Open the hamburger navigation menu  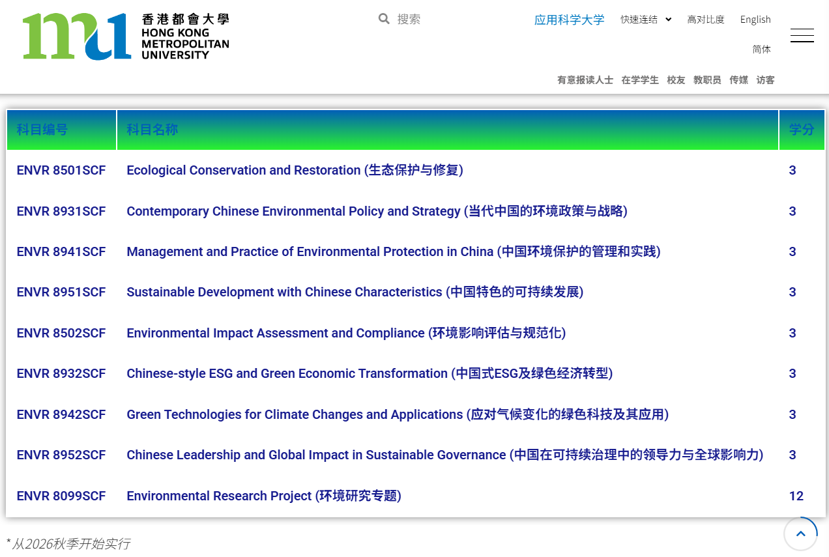(802, 35)
